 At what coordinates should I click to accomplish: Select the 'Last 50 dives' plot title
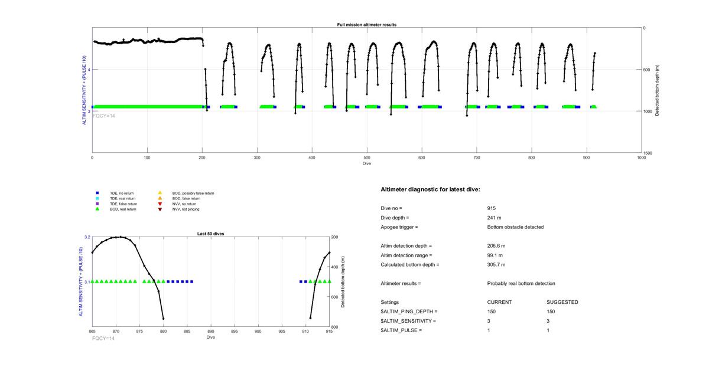click(210, 234)
